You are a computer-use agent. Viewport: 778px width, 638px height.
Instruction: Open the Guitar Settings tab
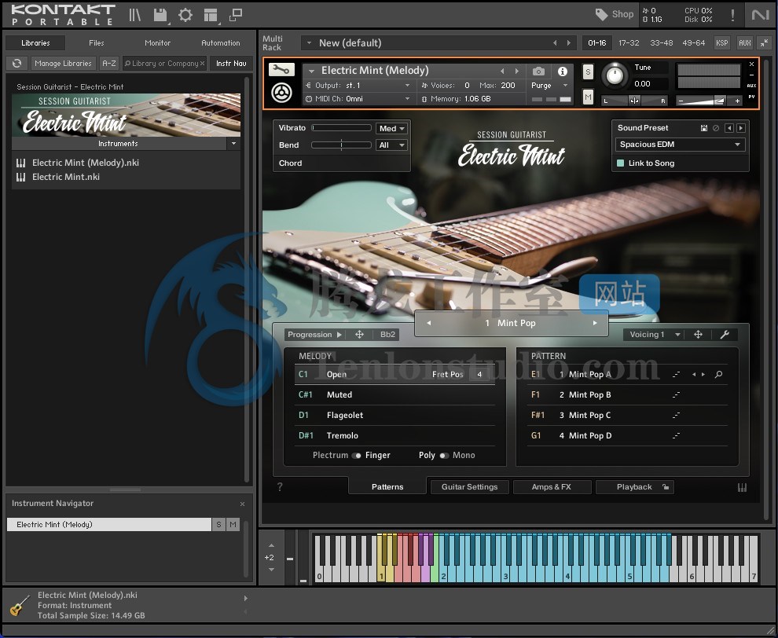tap(469, 486)
